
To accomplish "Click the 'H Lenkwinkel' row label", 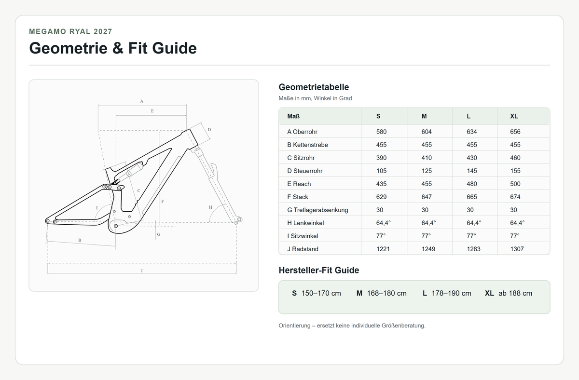I will coord(305,223).
